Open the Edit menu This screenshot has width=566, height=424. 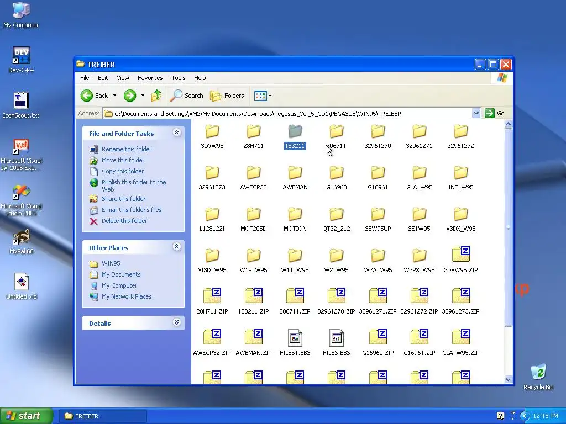pos(103,78)
